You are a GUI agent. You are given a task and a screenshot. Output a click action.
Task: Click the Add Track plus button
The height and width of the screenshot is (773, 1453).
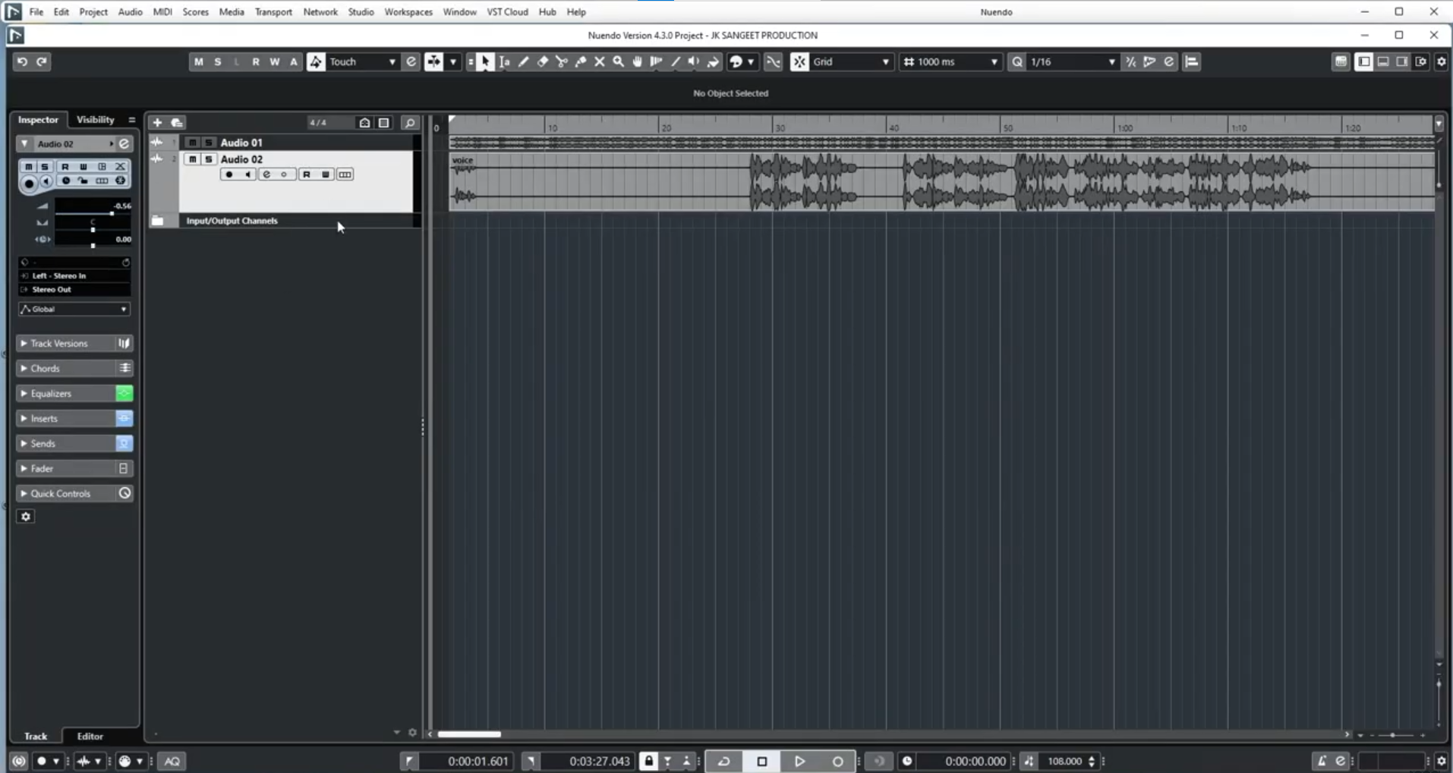pos(157,122)
